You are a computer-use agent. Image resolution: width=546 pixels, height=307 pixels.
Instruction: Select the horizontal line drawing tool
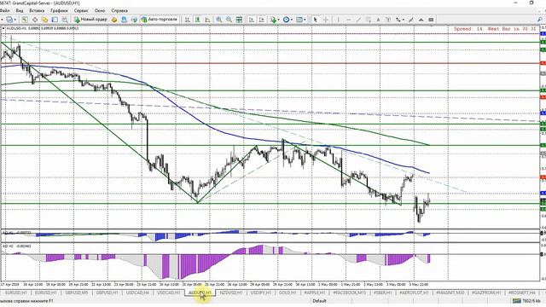pyautogui.click(x=348, y=20)
